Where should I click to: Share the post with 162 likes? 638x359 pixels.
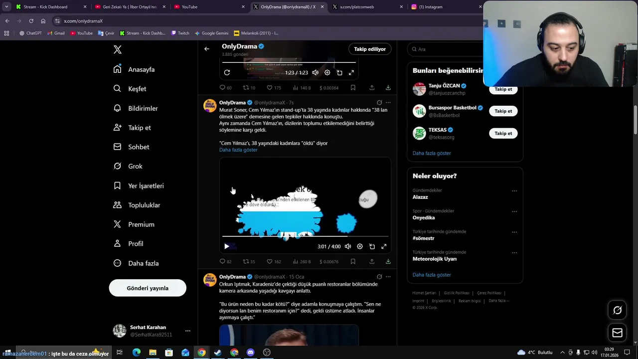point(372,262)
